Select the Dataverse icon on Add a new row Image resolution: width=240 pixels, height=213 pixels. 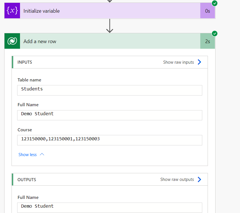click(12, 41)
